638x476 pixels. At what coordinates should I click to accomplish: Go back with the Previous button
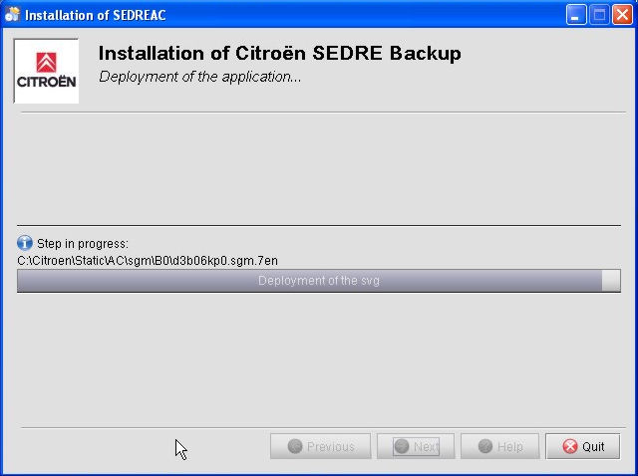coord(321,446)
